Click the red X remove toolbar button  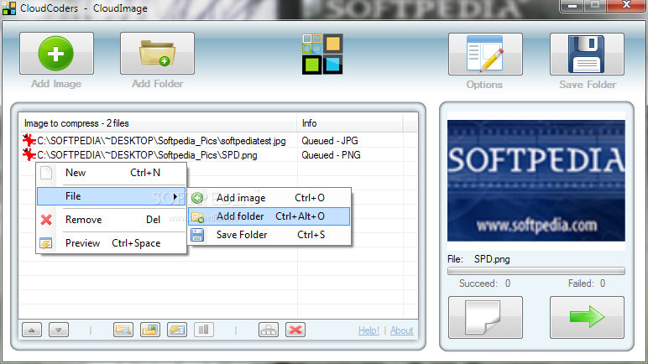click(x=295, y=330)
